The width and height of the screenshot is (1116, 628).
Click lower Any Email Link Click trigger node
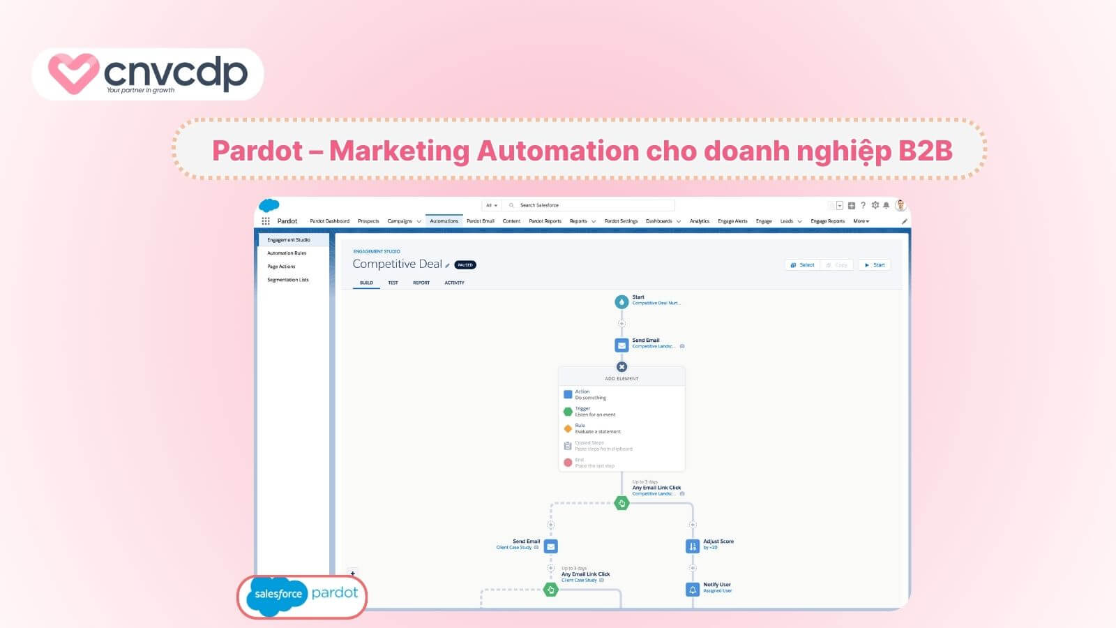pos(551,590)
